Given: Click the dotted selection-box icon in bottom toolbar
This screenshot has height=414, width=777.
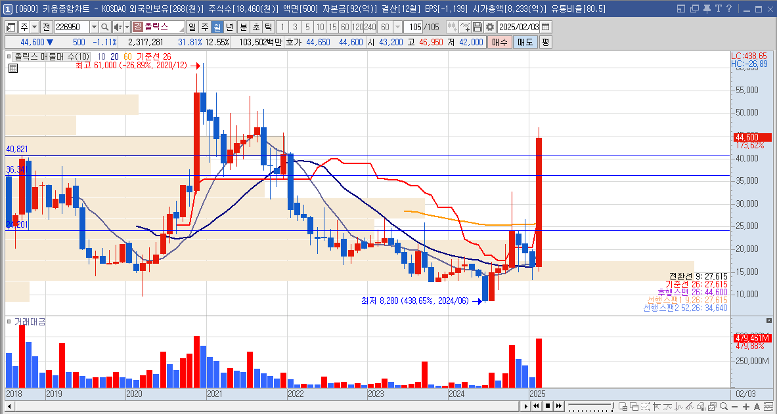Looking at the screenshot, I should 645,407.
